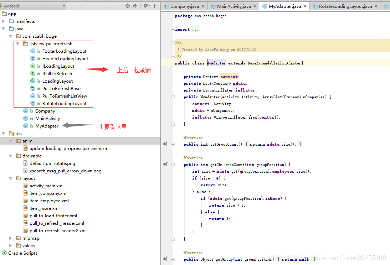Expand the folded getGroupCount method
Image resolution: width=390 pixels, height=265 pixels.
(x=173, y=144)
